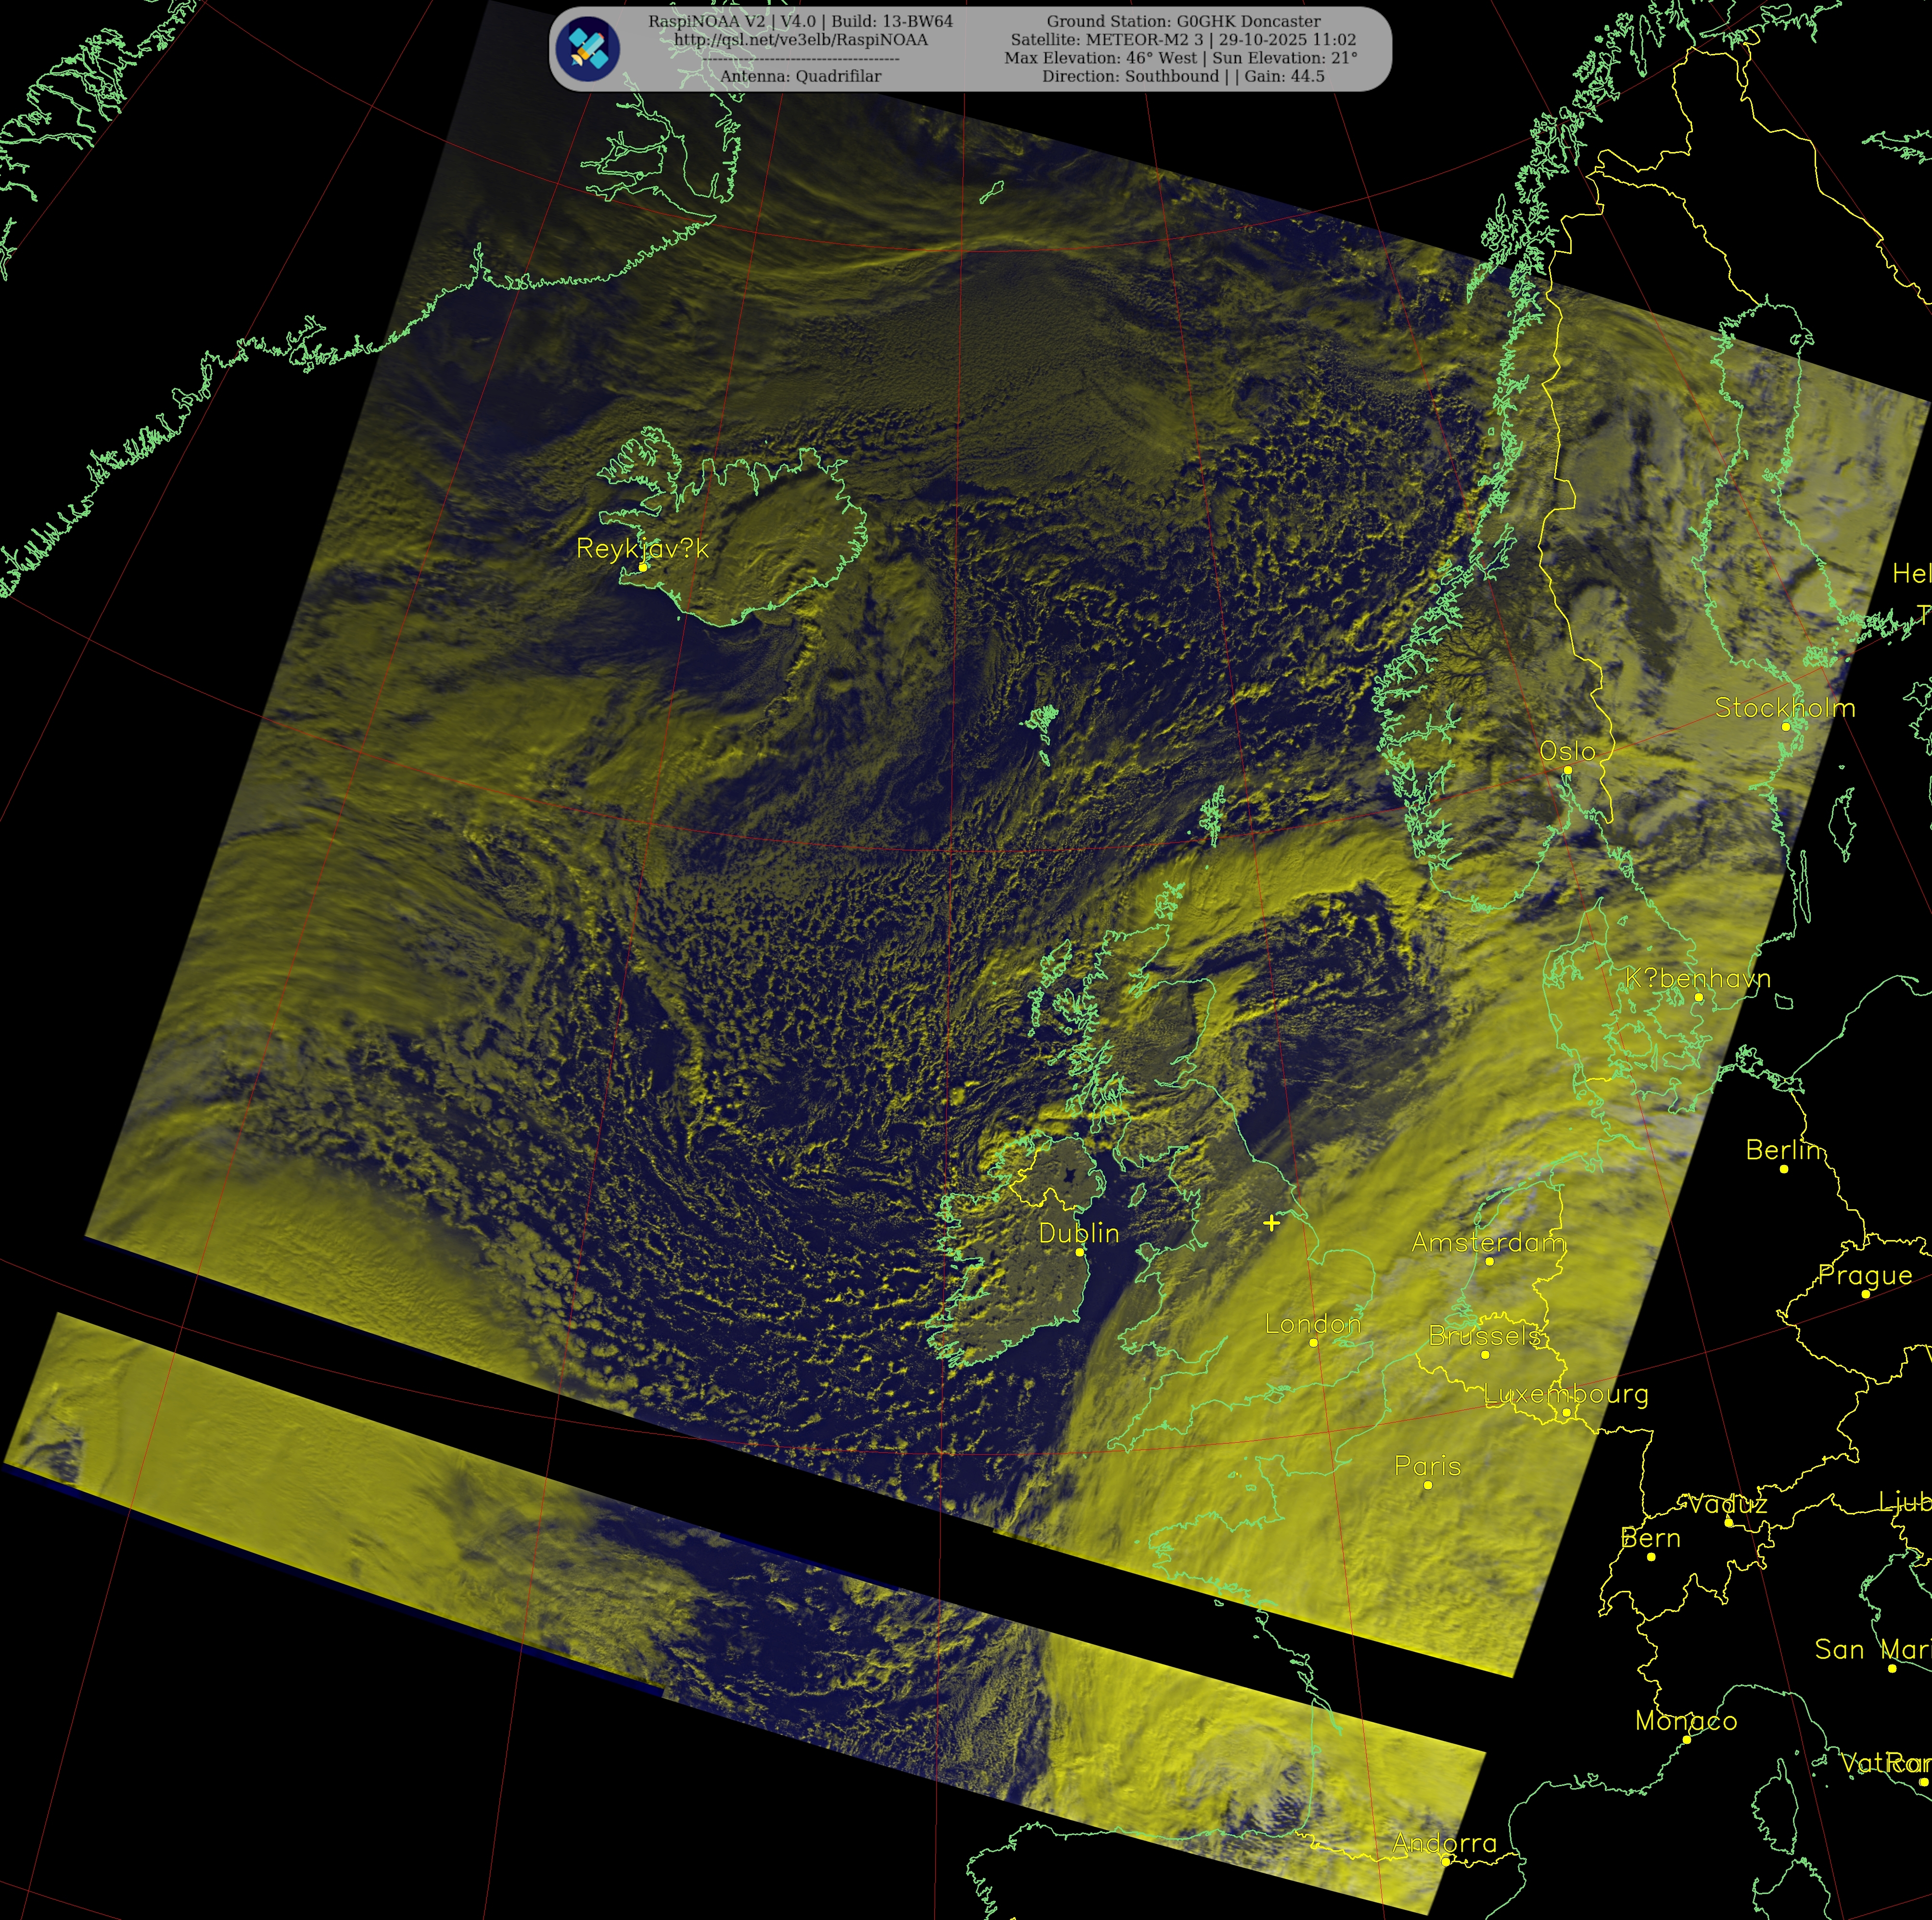Image resolution: width=1932 pixels, height=1920 pixels.
Task: Click the London city dot marker
Action: click(x=1313, y=1343)
